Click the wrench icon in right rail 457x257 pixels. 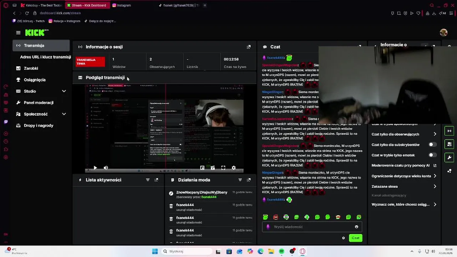(450, 157)
